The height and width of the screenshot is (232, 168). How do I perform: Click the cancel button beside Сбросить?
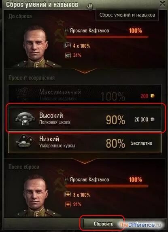tap(145, 224)
